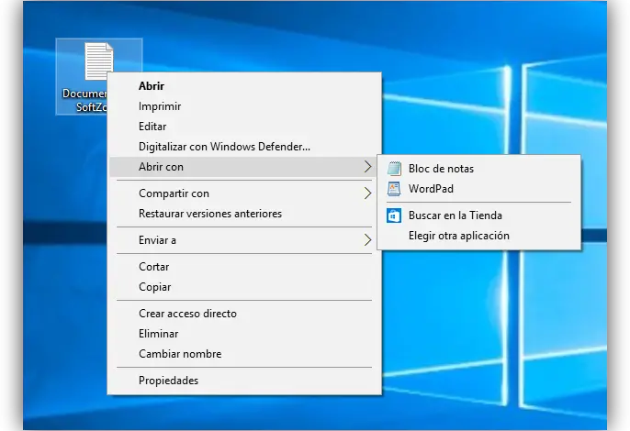Expand the Compartir con submenu arrow
The height and width of the screenshot is (431, 630).
click(x=367, y=193)
